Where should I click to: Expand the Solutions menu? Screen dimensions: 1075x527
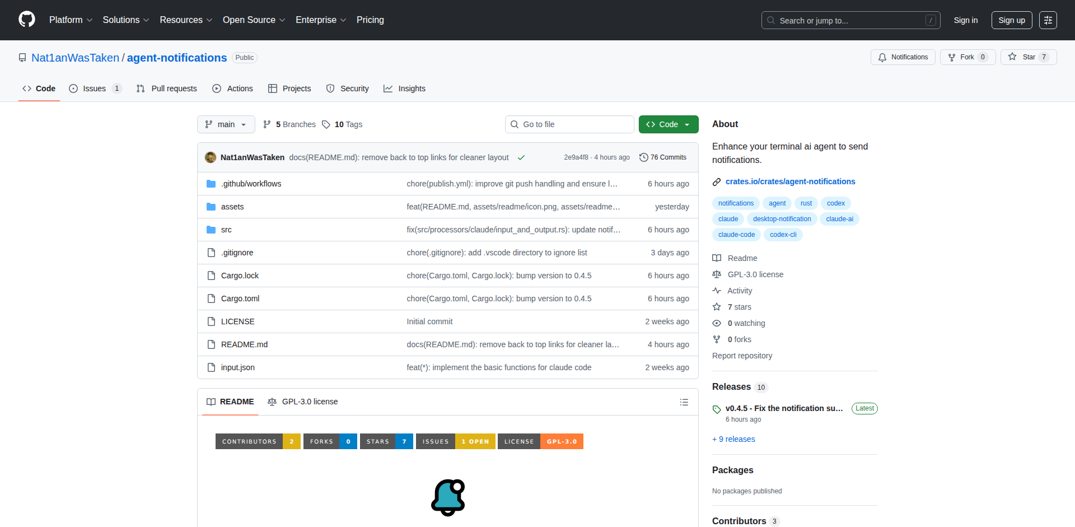click(126, 20)
